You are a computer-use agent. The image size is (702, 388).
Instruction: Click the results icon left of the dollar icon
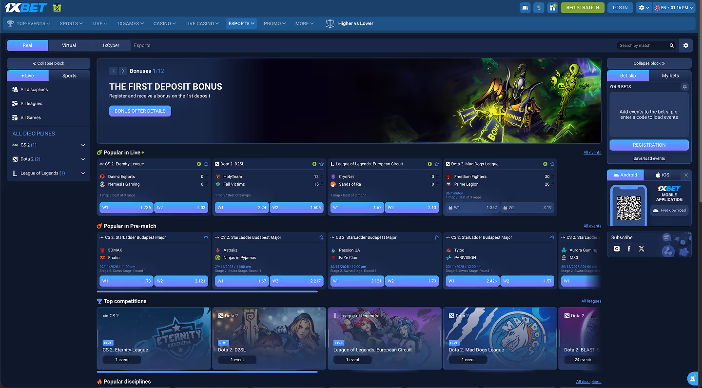click(525, 7)
